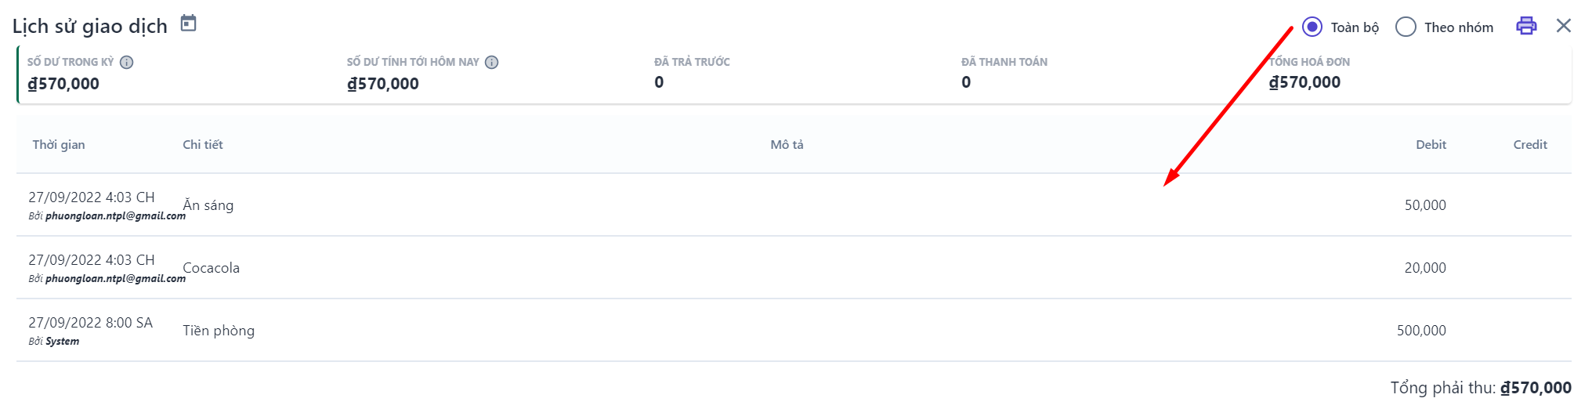The width and height of the screenshot is (1592, 409).
Task: Click the Đã thanh toán summary value
Action: 966,82
